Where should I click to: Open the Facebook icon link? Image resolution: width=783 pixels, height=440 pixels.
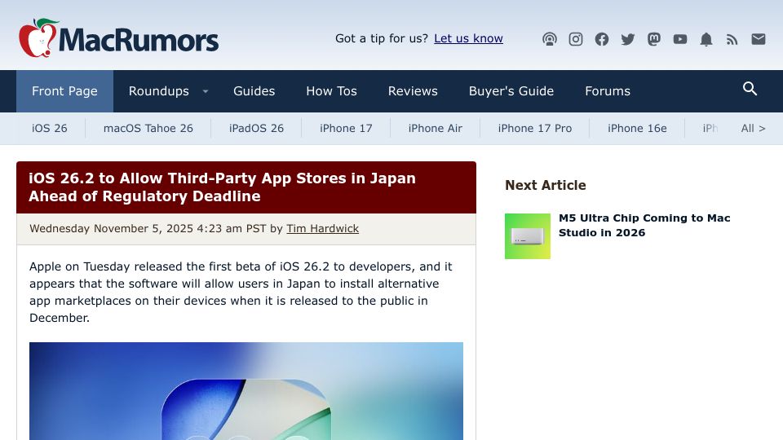[x=602, y=39]
